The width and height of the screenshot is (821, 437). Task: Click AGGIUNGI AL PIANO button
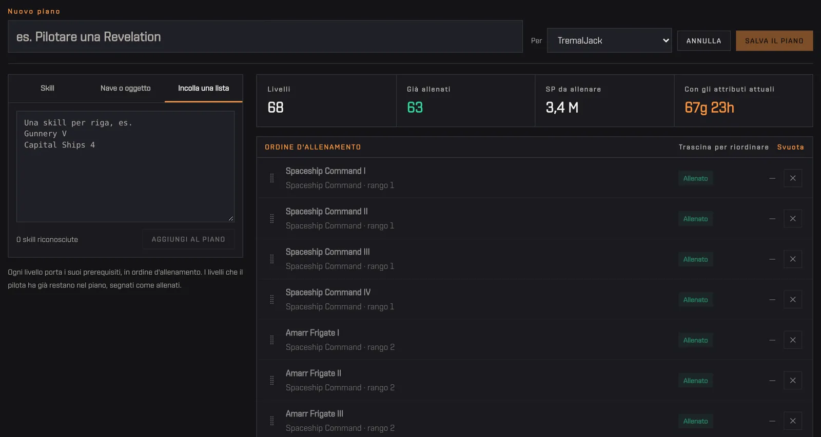pos(188,239)
